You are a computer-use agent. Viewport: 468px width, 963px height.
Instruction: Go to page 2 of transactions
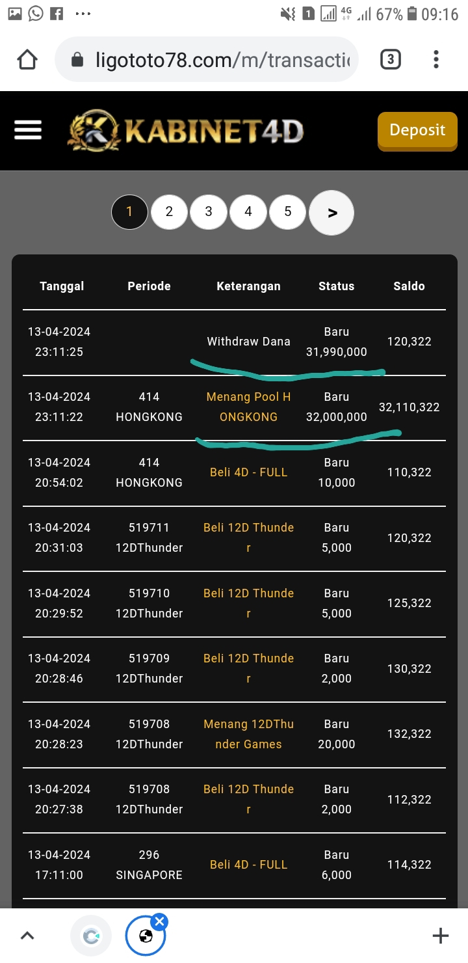(x=169, y=211)
